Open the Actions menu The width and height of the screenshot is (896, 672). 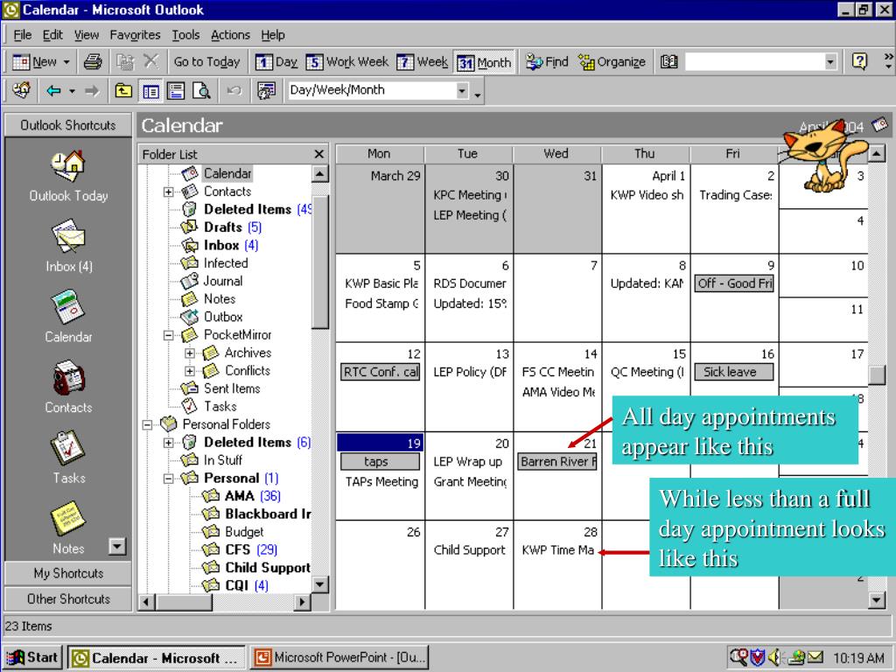click(x=230, y=35)
